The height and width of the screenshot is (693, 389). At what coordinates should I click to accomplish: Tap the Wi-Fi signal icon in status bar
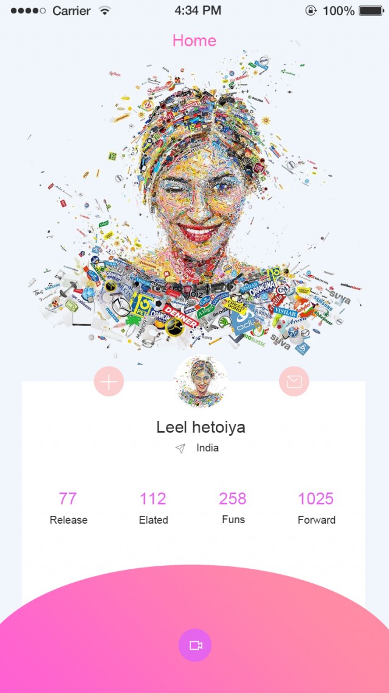click(105, 11)
